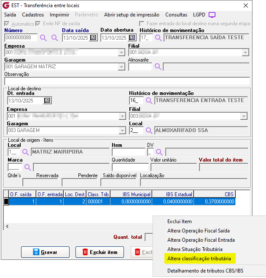
Task: Click the Excluir item button
Action: (99, 252)
